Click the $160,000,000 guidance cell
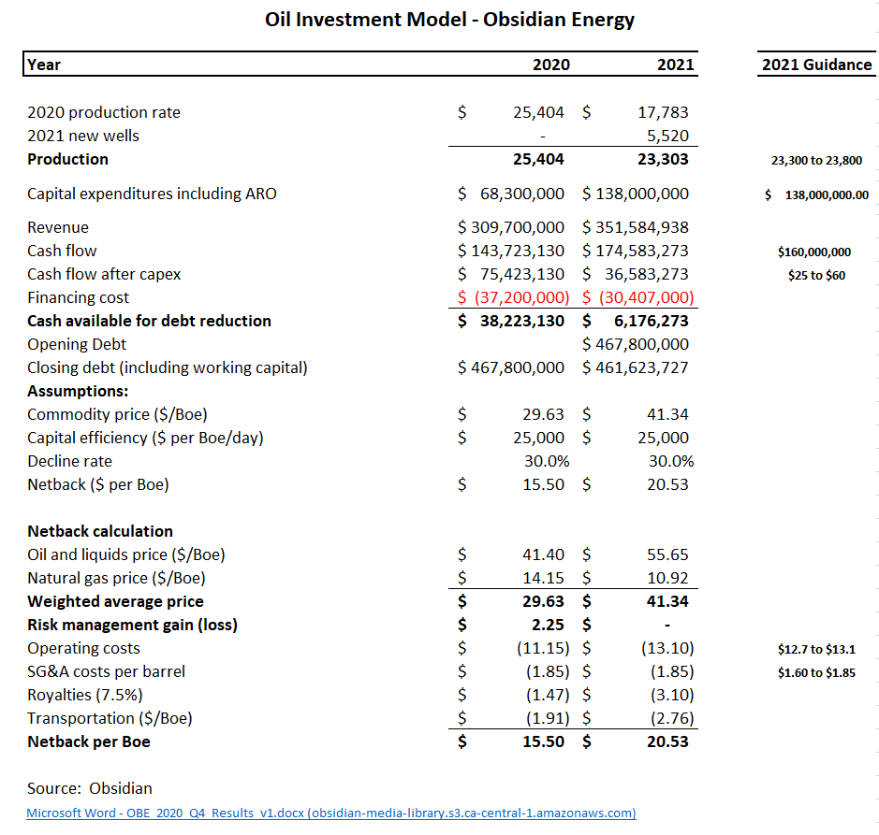 point(814,252)
